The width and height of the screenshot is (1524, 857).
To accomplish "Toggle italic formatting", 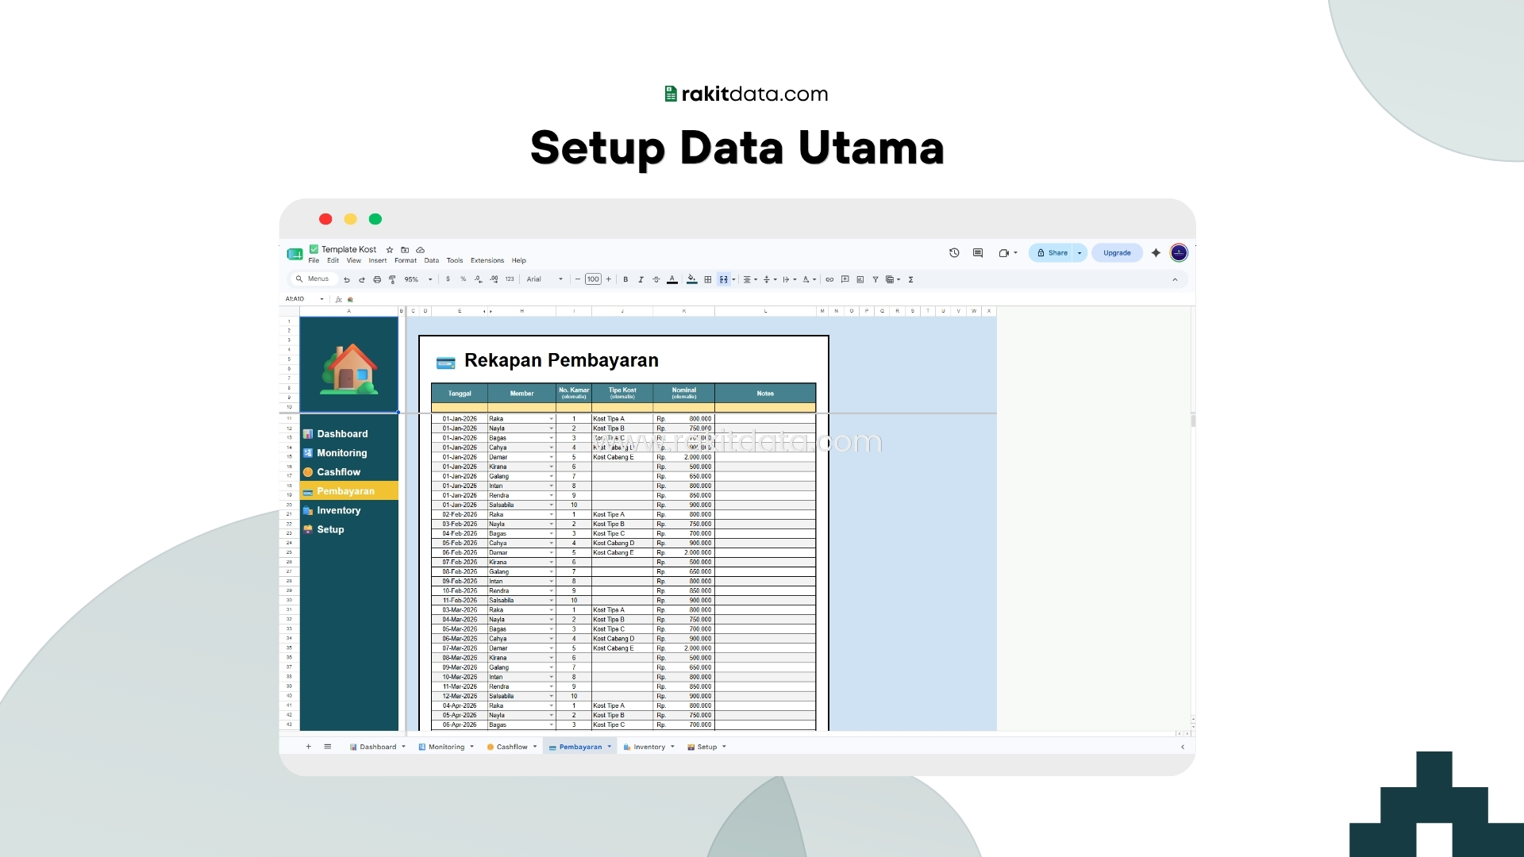I will [x=641, y=279].
